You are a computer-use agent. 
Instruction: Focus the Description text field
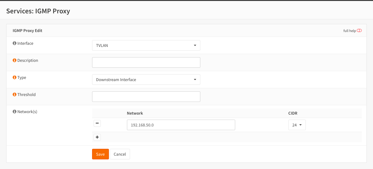coord(146,62)
